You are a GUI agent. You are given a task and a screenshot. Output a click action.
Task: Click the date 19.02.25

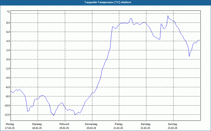click(x=64, y=128)
